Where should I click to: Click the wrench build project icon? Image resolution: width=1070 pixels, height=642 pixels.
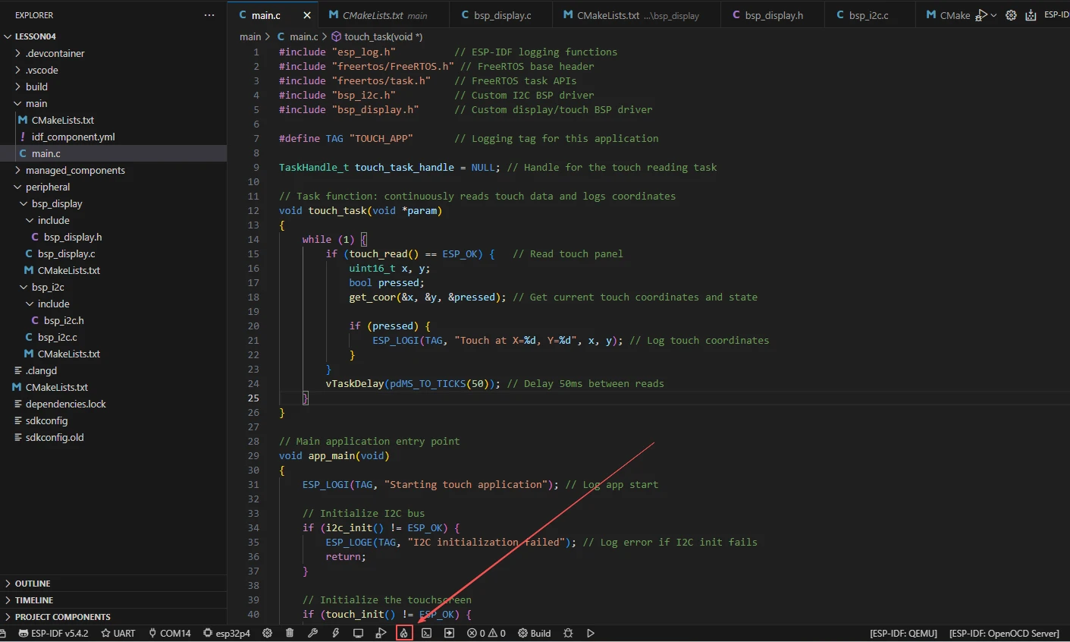tap(312, 633)
